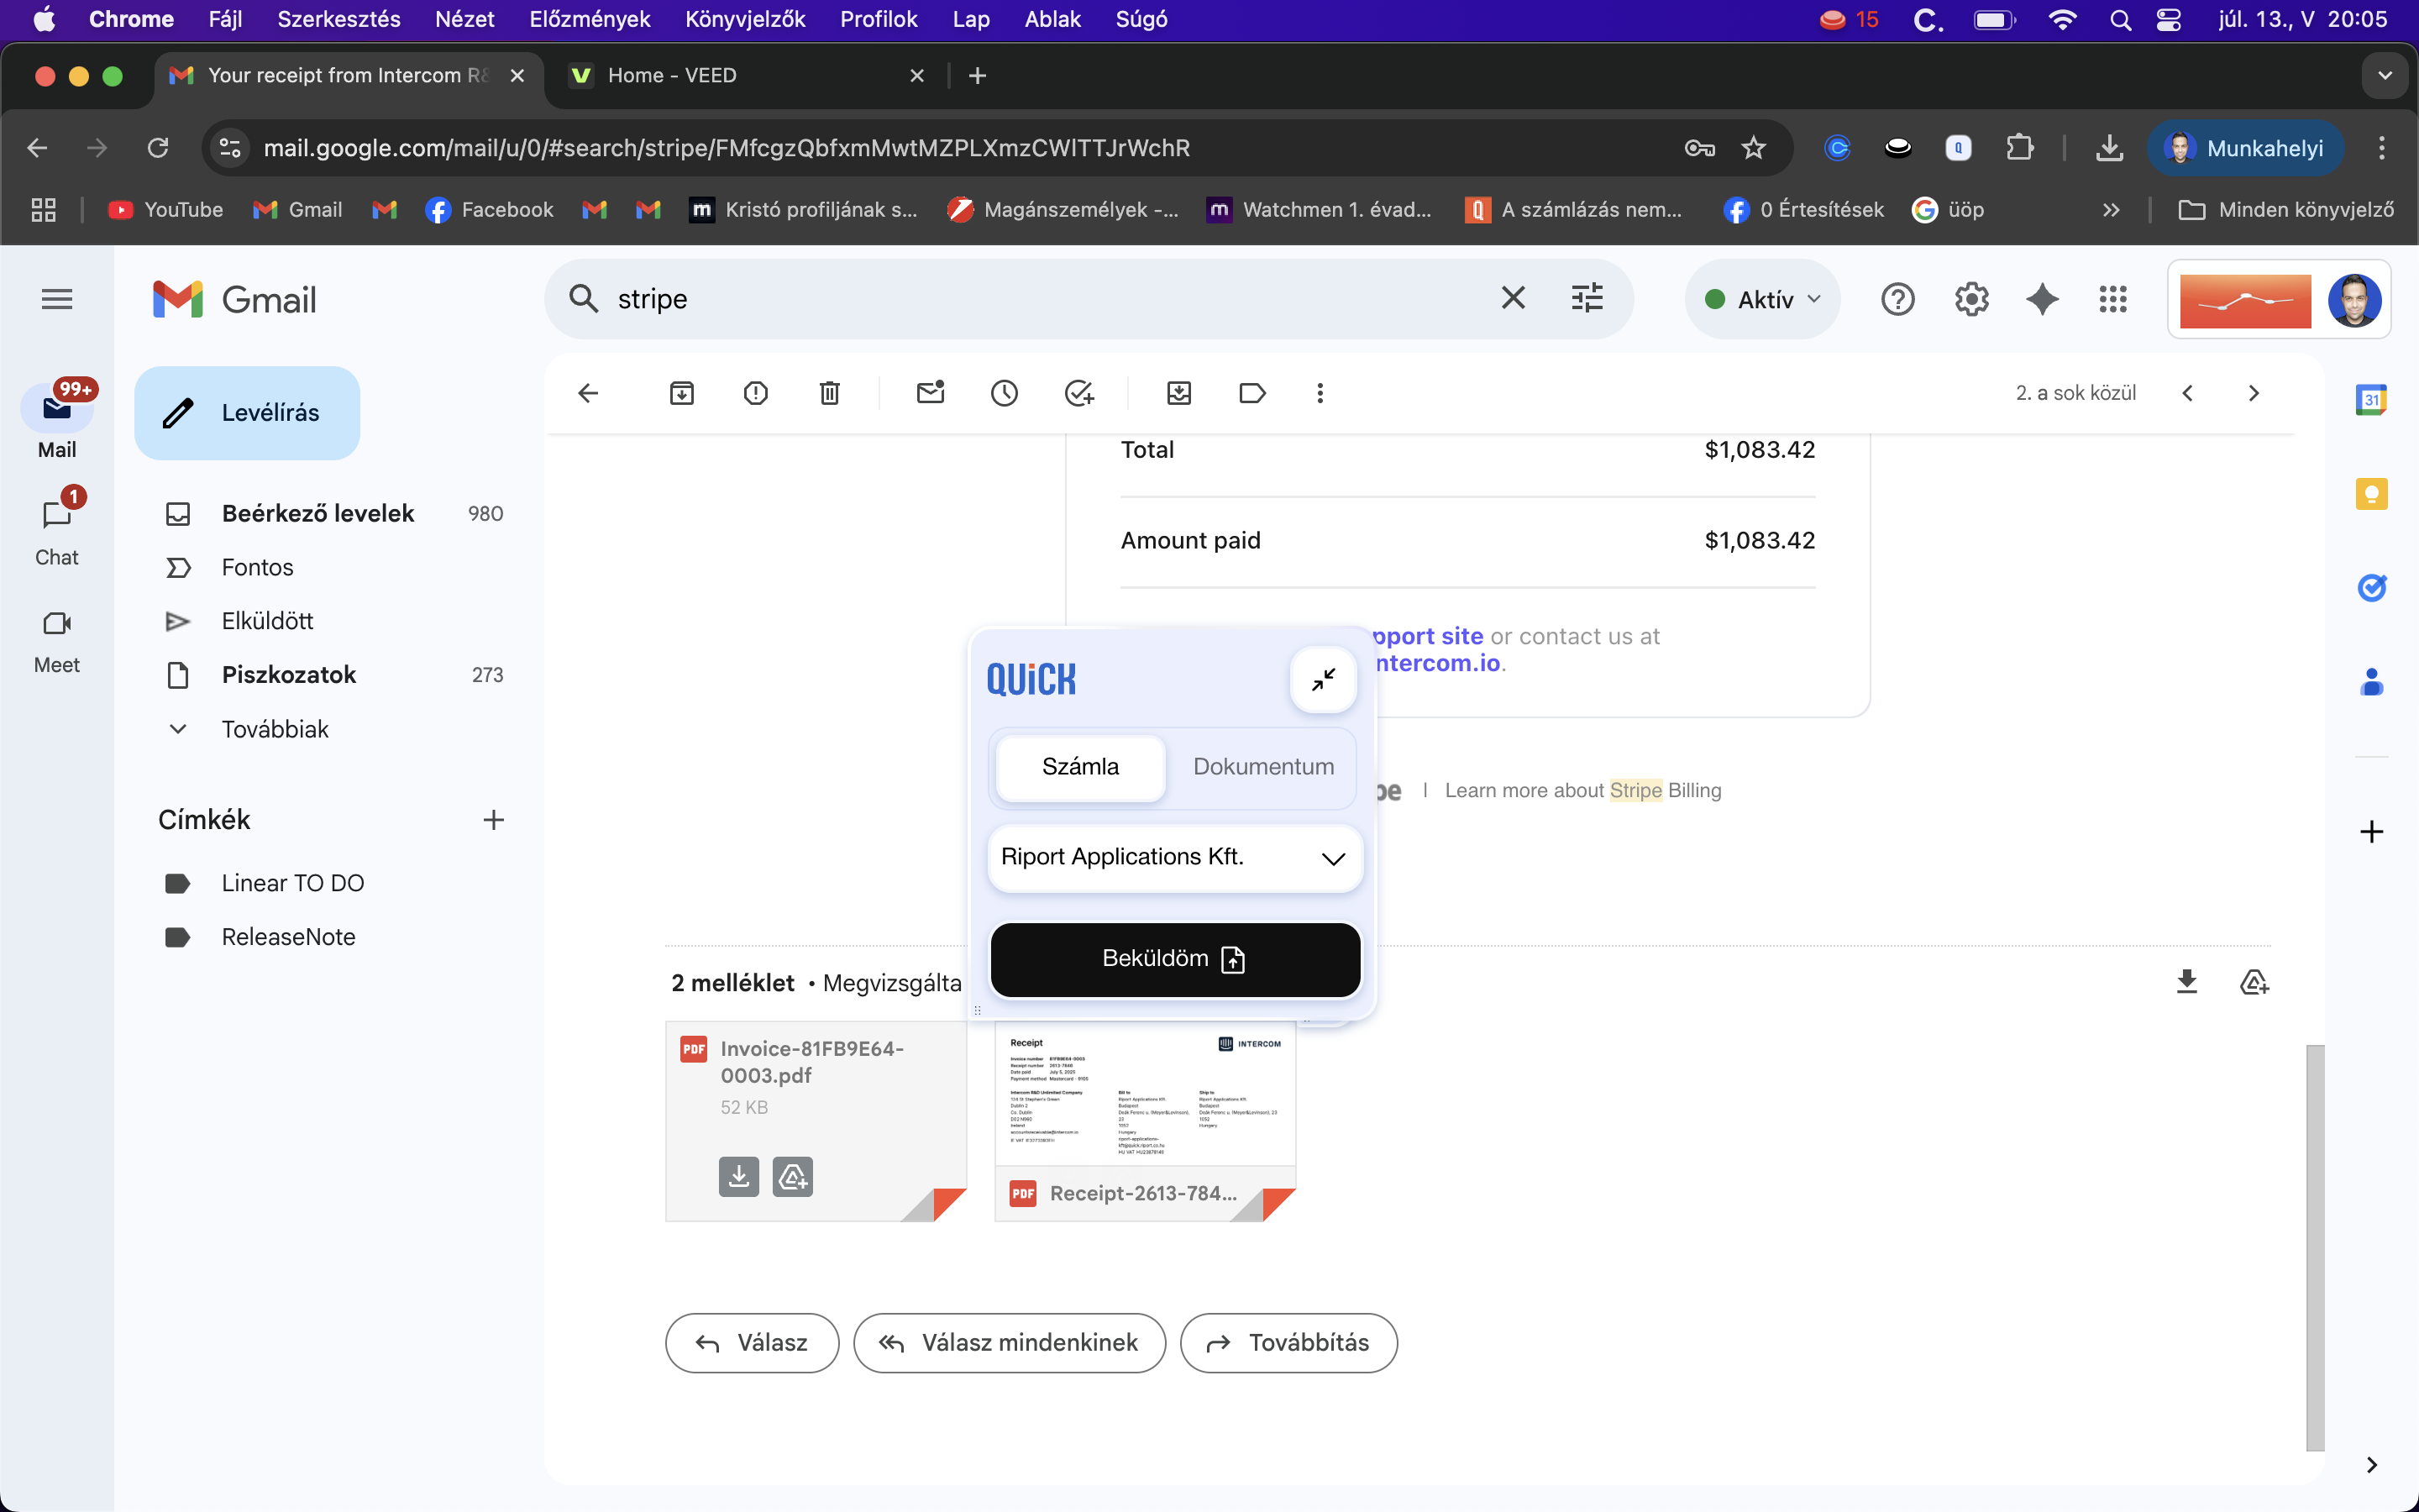Click the Levélírás compose button

coord(247,413)
